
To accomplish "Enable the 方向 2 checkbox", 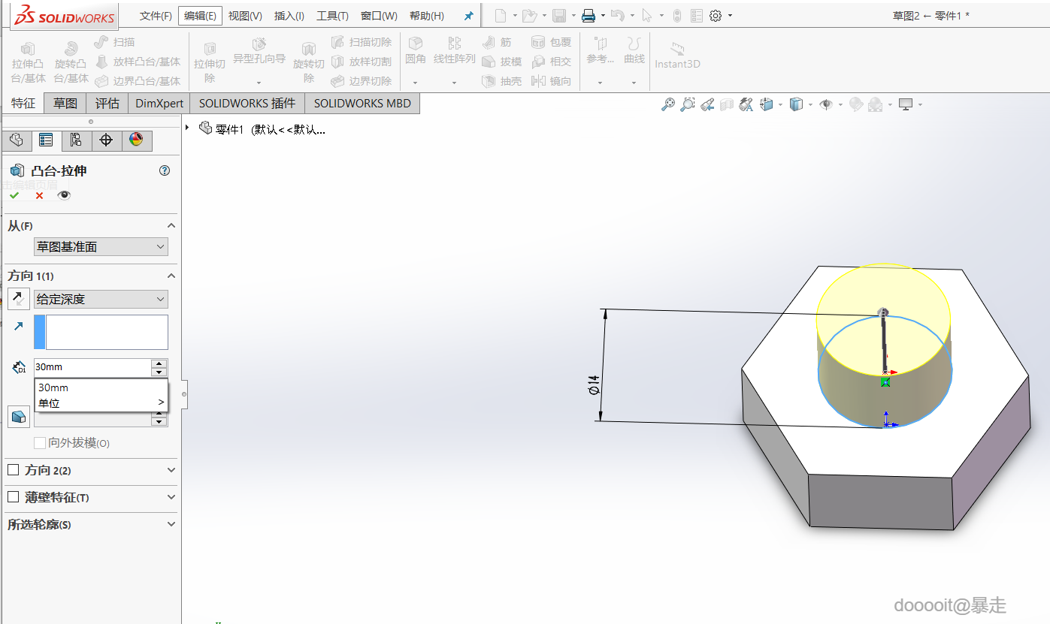I will click(x=13, y=470).
